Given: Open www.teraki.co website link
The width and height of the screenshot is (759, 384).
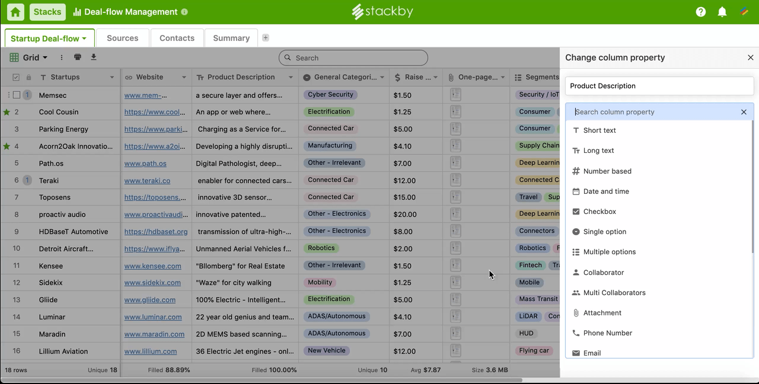Looking at the screenshot, I should click(x=147, y=181).
